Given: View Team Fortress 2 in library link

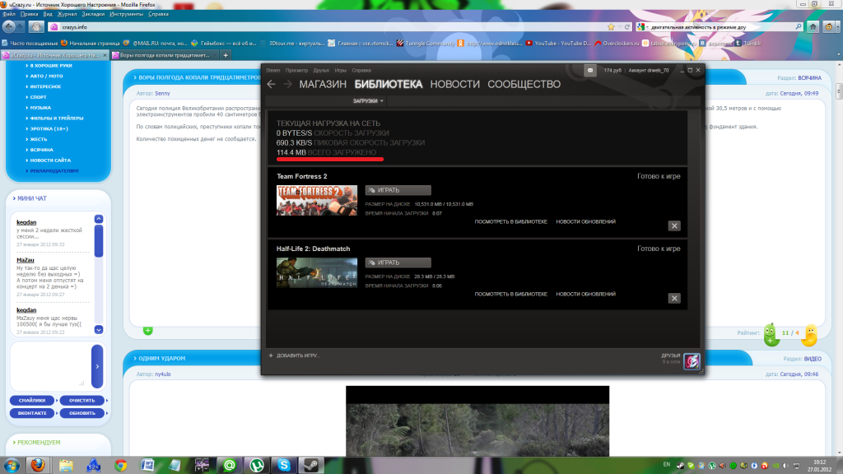Looking at the screenshot, I should (510, 221).
